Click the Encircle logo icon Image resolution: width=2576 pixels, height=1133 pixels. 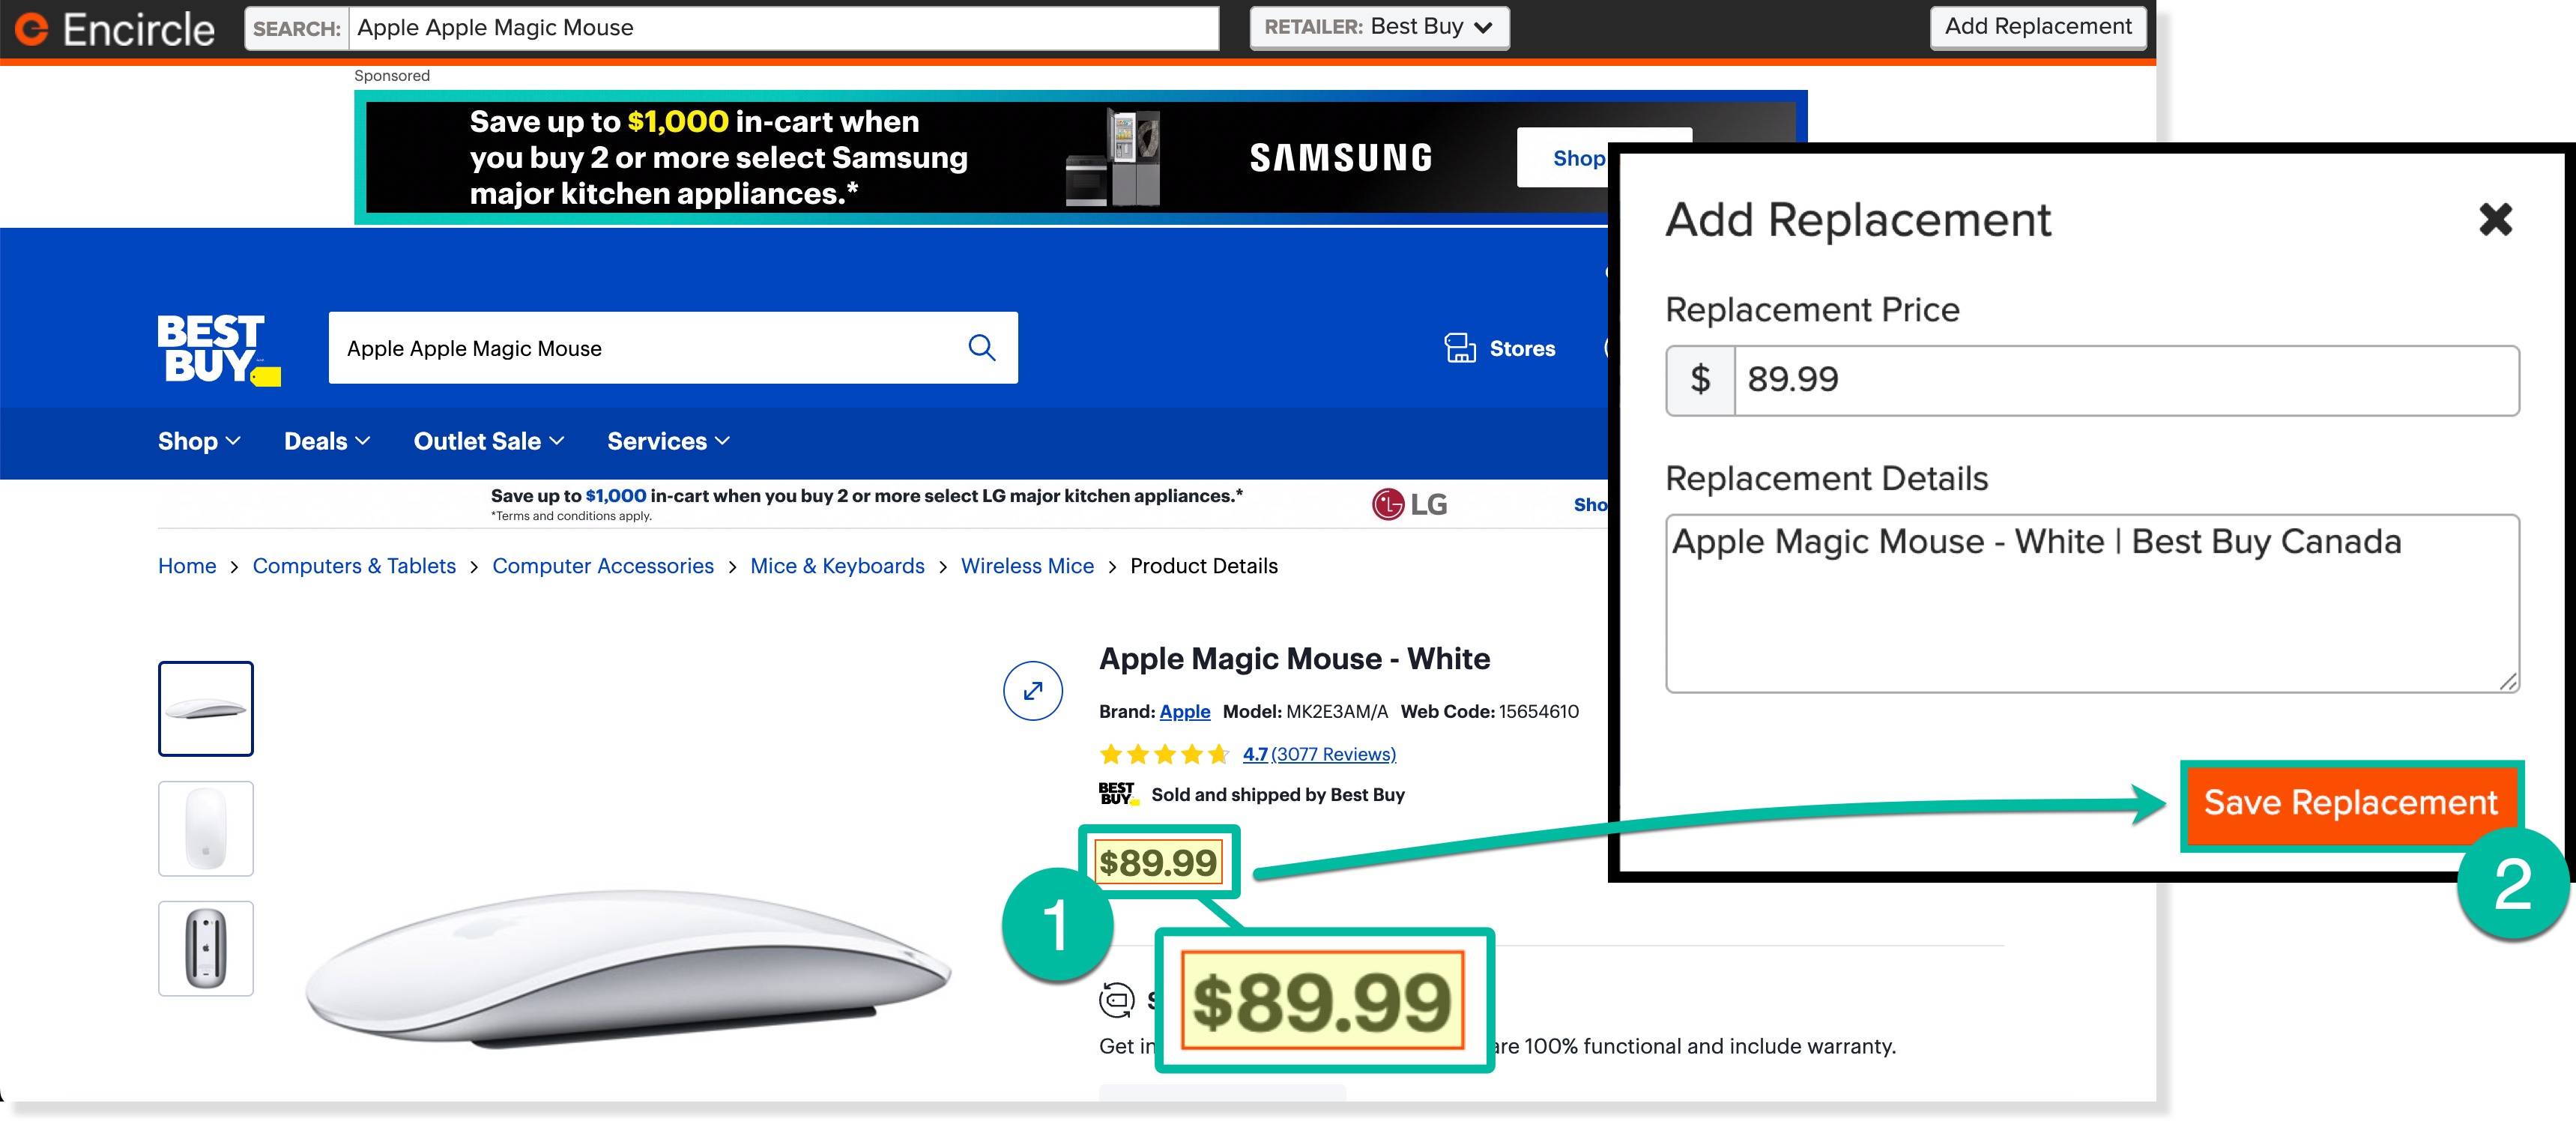(31, 28)
